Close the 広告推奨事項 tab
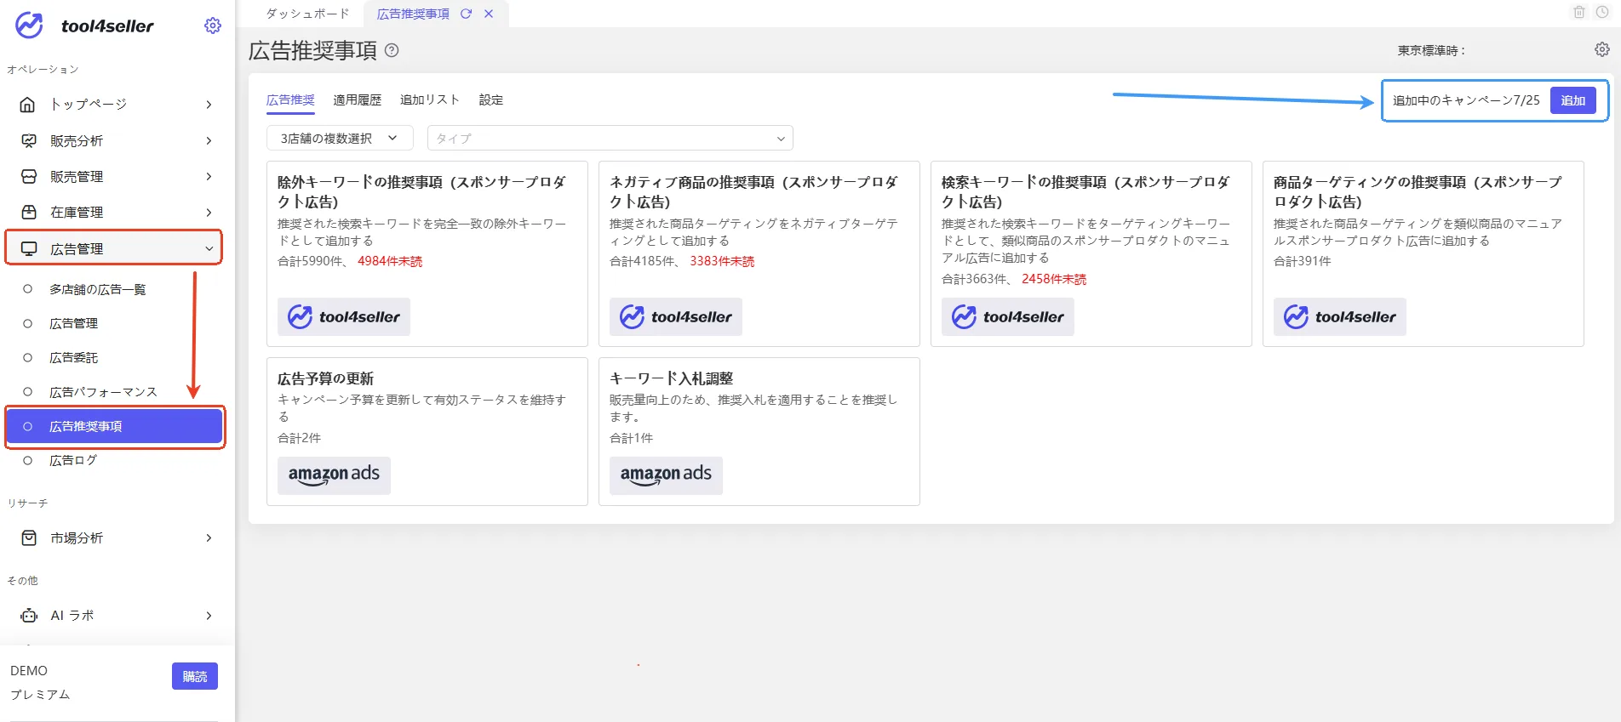The image size is (1621, 722). pos(489,14)
